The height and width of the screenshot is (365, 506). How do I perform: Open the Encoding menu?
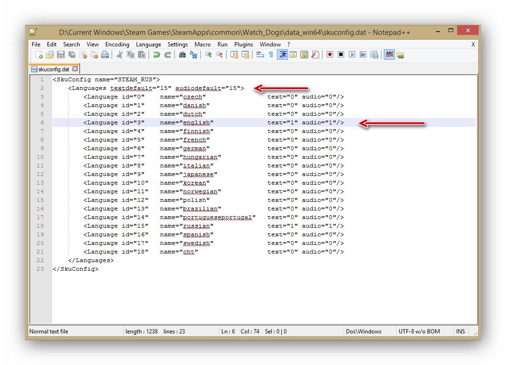pyautogui.click(x=117, y=44)
